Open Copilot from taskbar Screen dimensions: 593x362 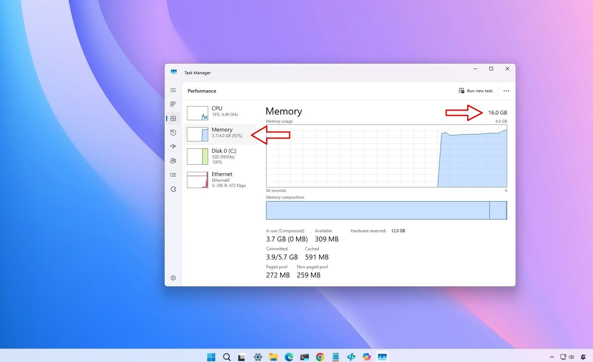pos(367,357)
